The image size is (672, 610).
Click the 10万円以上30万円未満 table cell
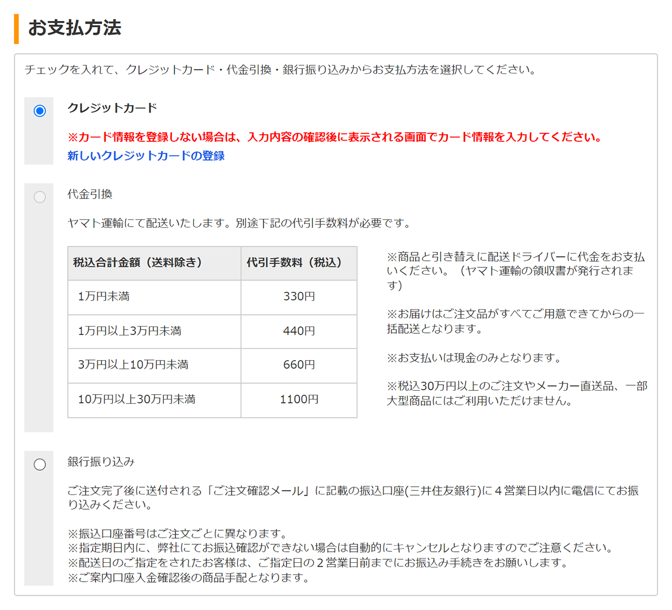154,400
